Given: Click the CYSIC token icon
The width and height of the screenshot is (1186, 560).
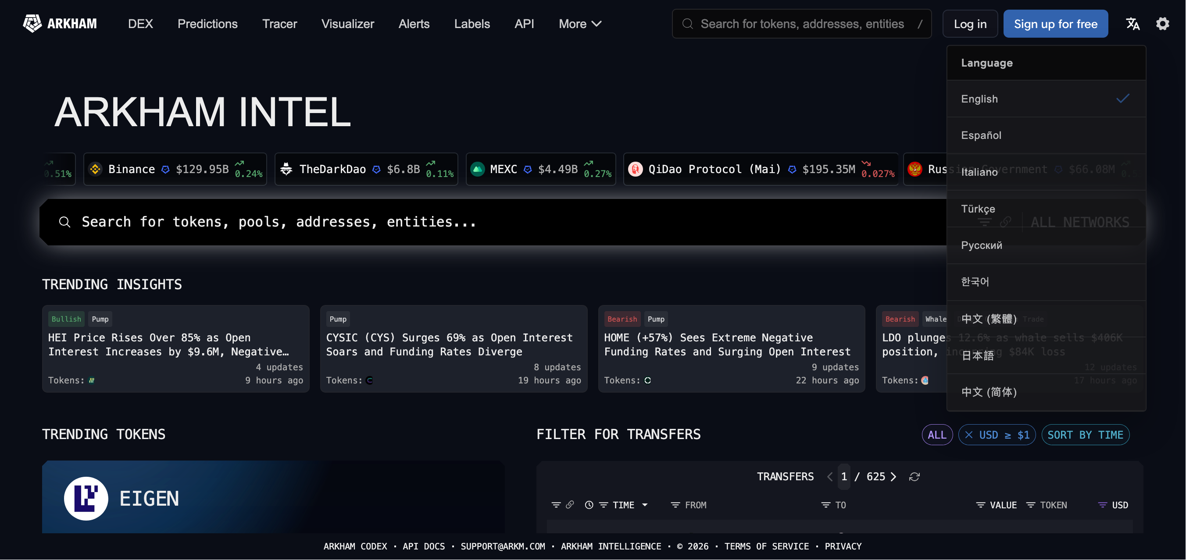Looking at the screenshot, I should 369,380.
